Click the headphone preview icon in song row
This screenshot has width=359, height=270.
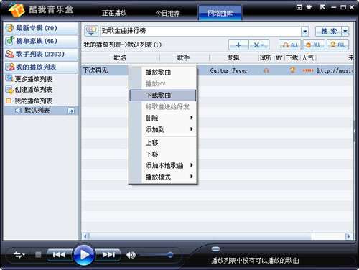(266, 70)
